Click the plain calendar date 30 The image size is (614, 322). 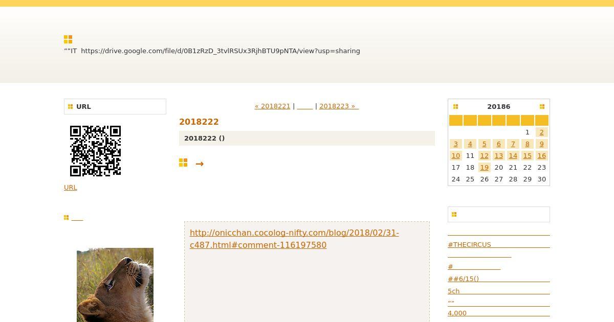(542, 179)
